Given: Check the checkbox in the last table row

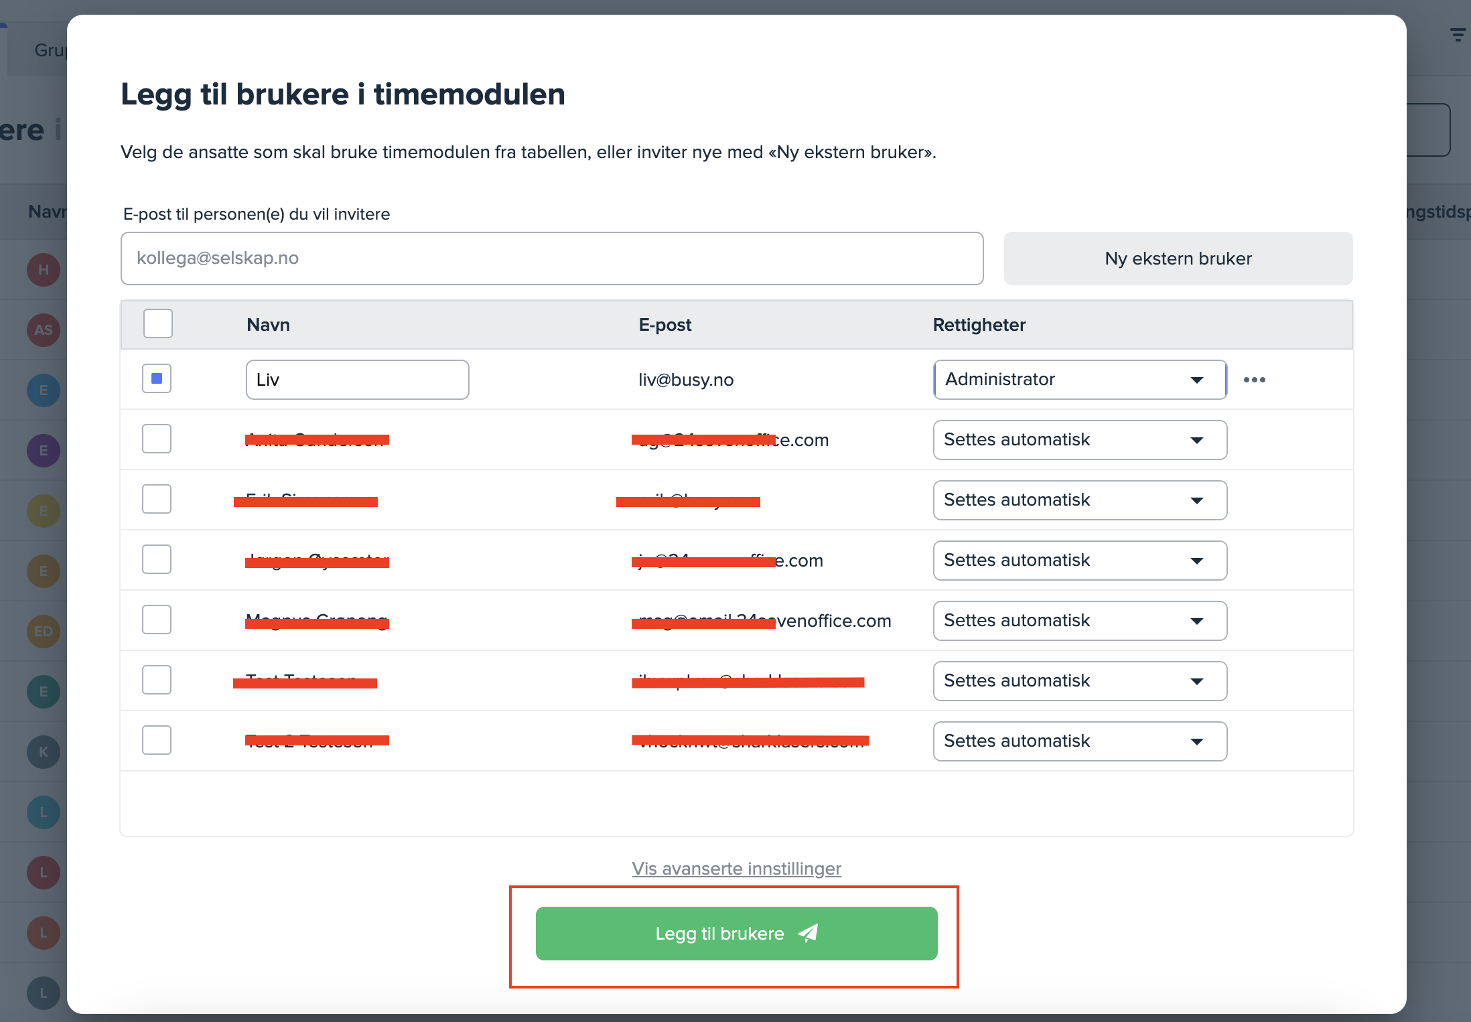Looking at the screenshot, I should 157,740.
